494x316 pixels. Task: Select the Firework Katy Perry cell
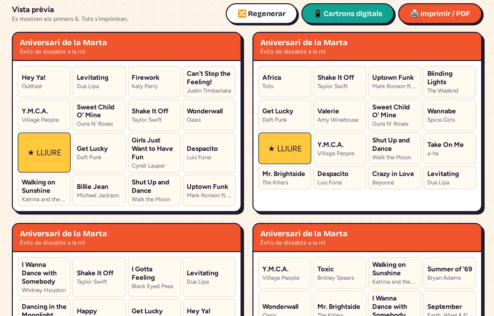(154, 82)
